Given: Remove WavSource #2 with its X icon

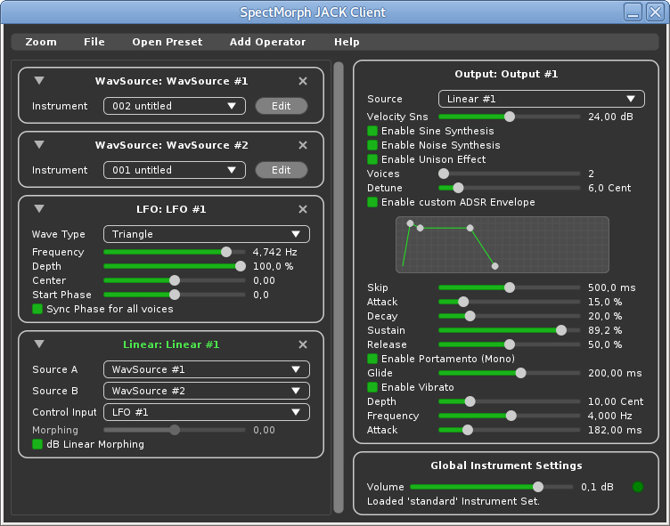Looking at the screenshot, I should (x=303, y=145).
